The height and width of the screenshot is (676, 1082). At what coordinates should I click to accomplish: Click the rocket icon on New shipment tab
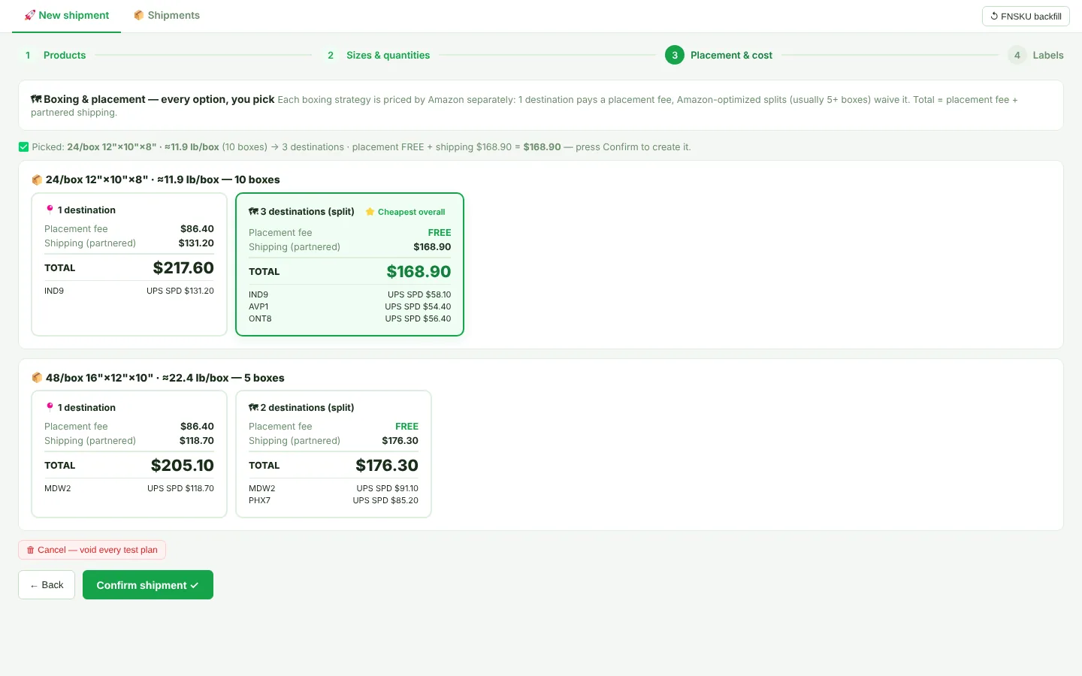tap(30, 15)
